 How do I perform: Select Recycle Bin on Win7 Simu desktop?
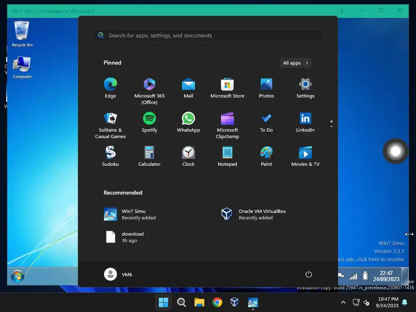coord(22,34)
